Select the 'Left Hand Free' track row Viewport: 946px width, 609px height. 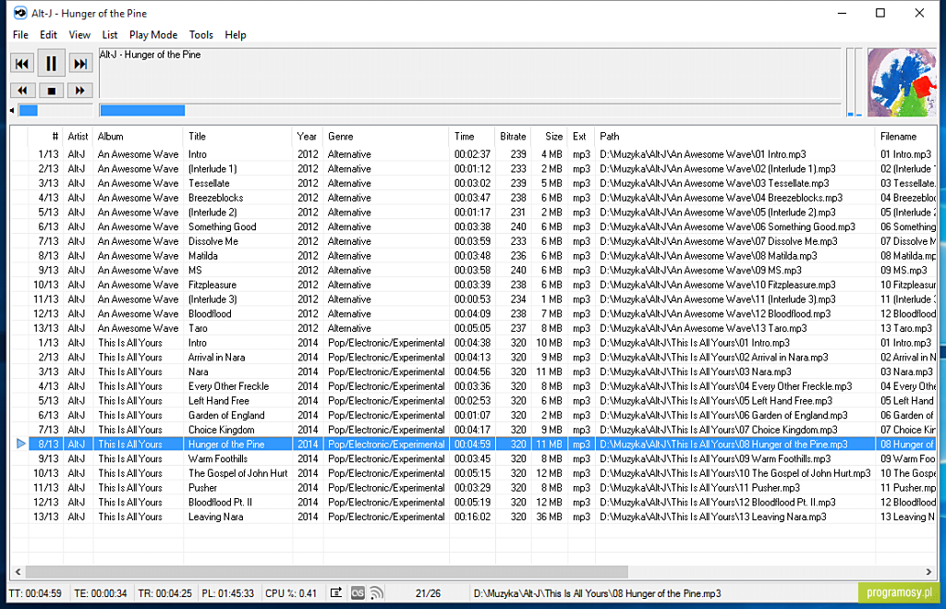473,401
